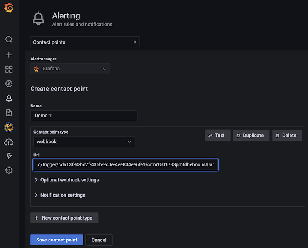Open the Search magnifier icon in sidebar
308x248 pixels.
pos(9,40)
